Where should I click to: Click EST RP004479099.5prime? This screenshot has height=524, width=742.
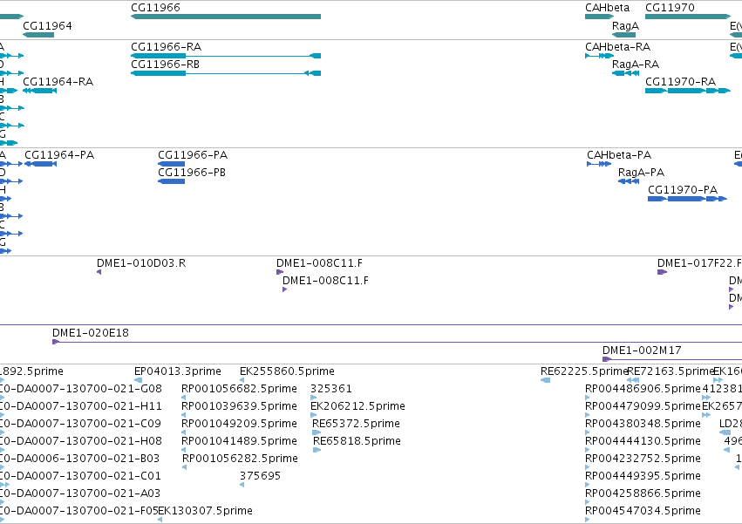tap(588, 415)
